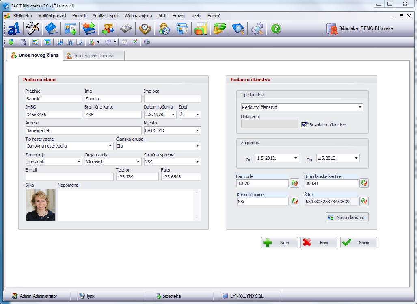
Task: Toggle the Besplatno članstvo checkbox
Action: point(305,124)
